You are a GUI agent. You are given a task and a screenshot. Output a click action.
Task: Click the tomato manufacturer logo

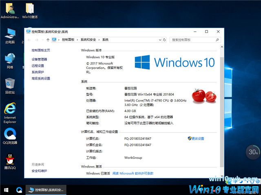pyautogui.click(x=204, y=96)
